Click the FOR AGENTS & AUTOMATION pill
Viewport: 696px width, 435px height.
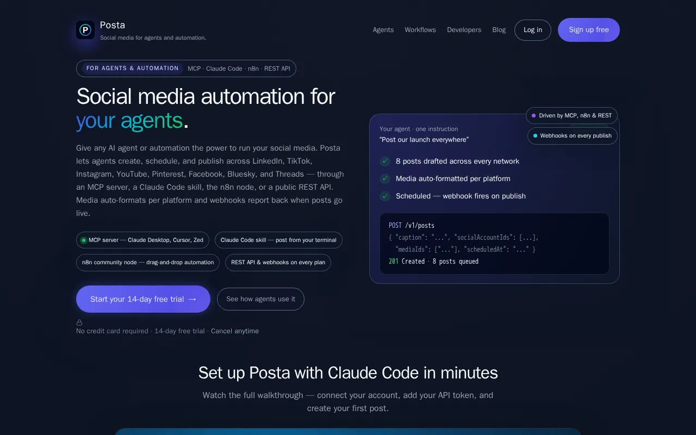(x=133, y=69)
